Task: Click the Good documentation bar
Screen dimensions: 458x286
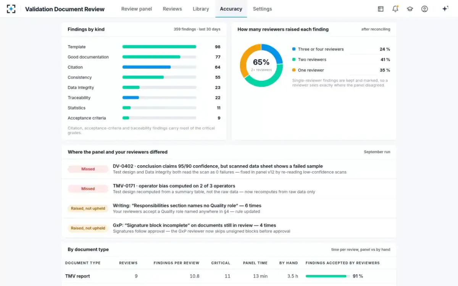Action: [159, 57]
